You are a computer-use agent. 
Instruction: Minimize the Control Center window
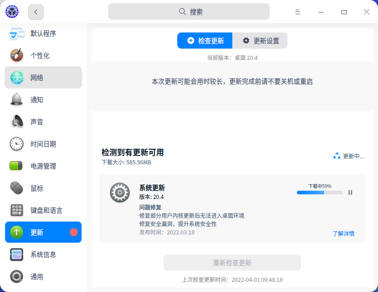click(321, 12)
